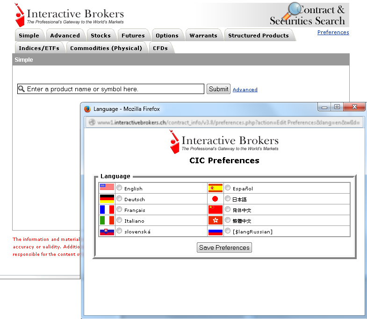Switch to the Indices/ETFs tab

(x=39, y=48)
